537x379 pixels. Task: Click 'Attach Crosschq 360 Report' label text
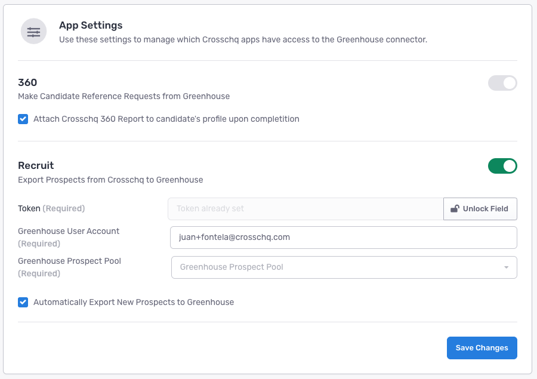[166, 119]
